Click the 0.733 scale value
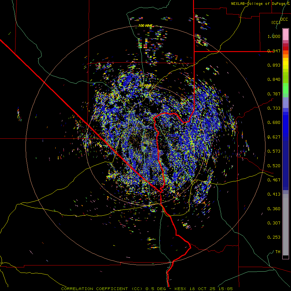 pos(274,108)
